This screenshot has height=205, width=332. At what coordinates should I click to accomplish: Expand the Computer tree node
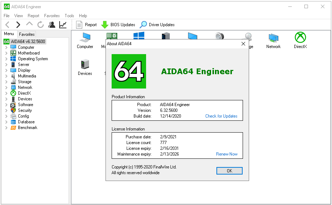[x=6, y=47]
